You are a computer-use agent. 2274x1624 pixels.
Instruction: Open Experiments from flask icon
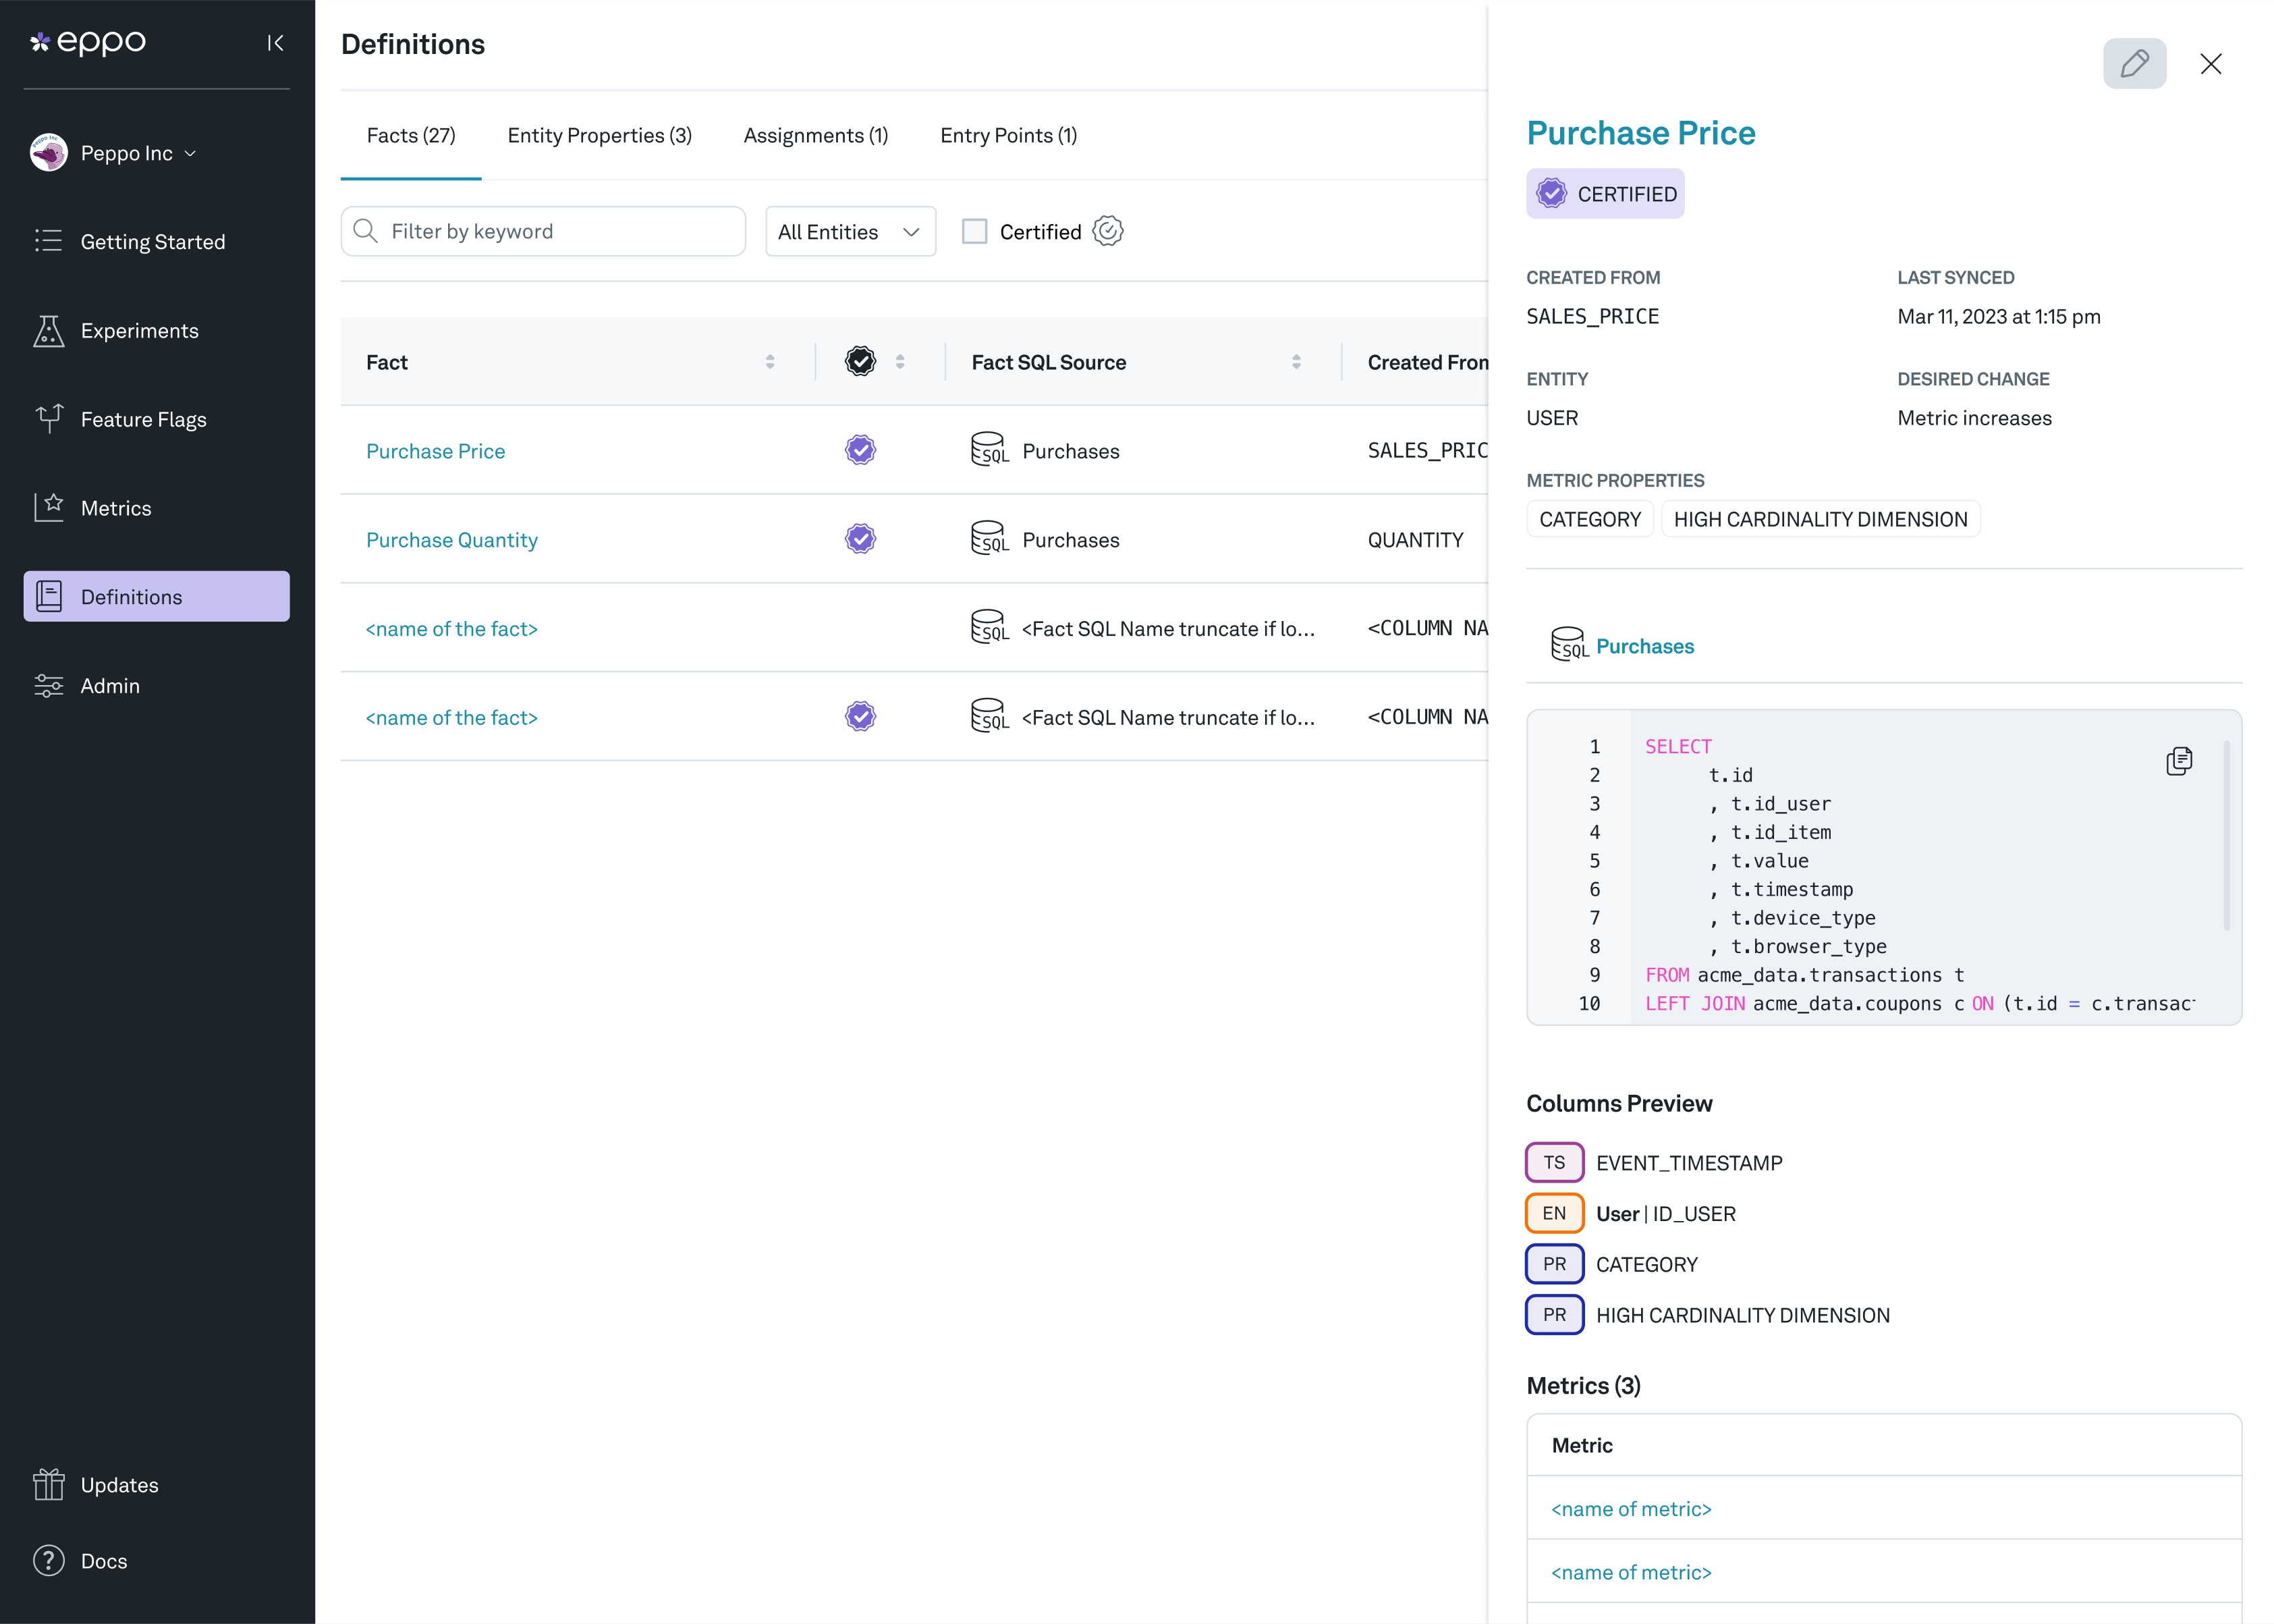click(x=48, y=331)
